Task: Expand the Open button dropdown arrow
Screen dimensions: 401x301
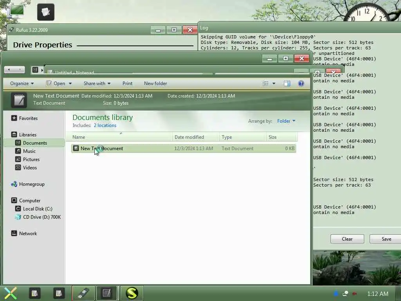Action: (70, 83)
